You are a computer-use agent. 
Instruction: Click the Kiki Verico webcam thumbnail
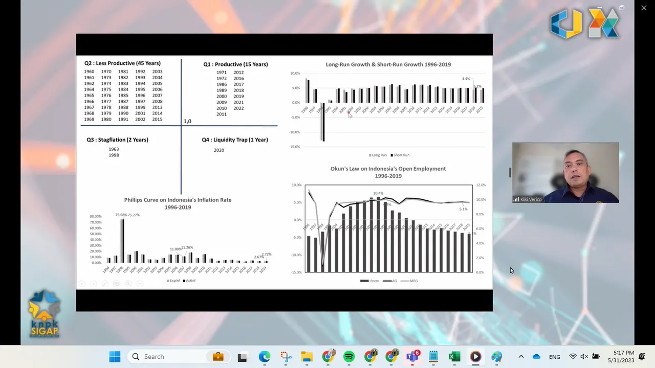point(565,173)
